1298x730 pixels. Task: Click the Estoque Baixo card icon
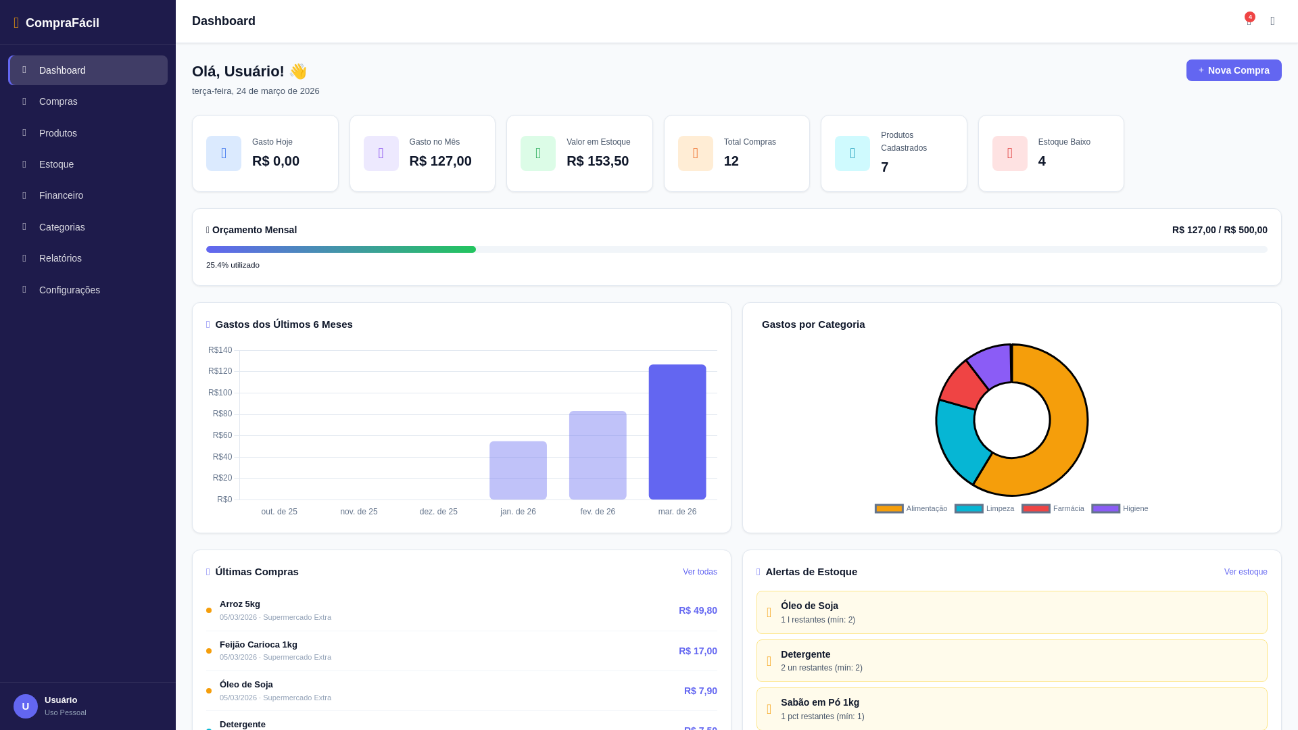[x=1009, y=153]
